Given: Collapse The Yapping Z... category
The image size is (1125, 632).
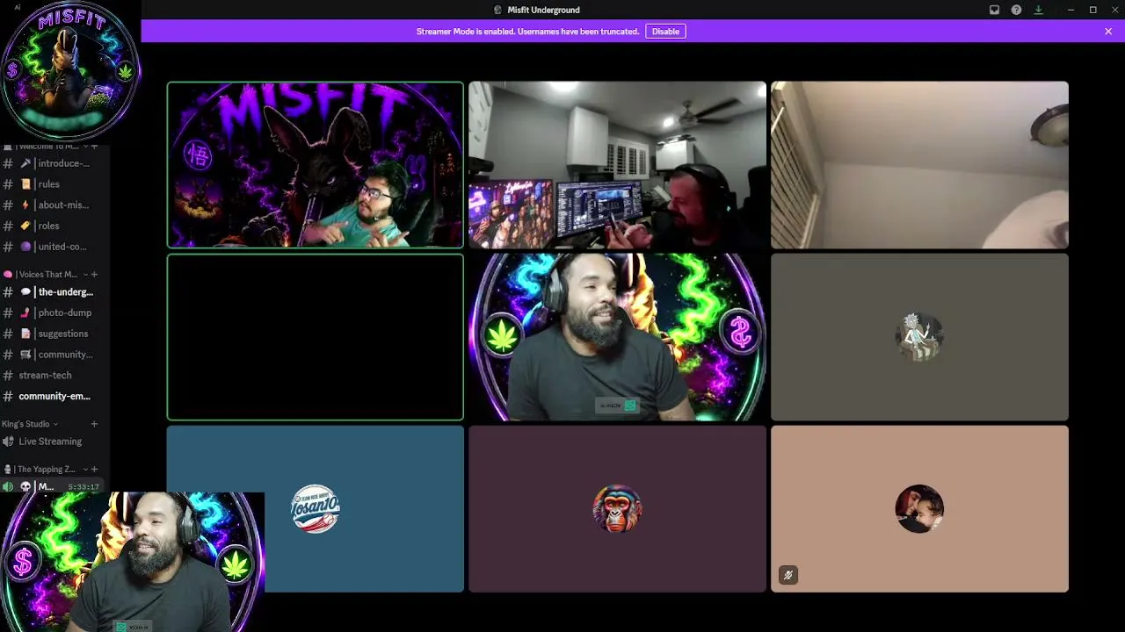Looking at the screenshot, I should (45, 470).
